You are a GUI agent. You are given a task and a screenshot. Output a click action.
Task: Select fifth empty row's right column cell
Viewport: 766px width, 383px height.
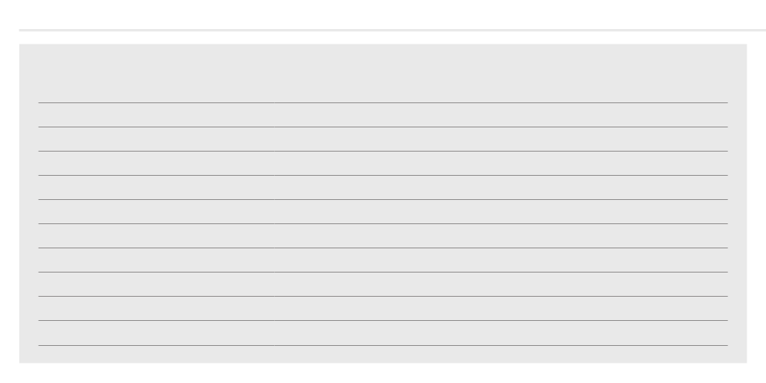[502, 211]
